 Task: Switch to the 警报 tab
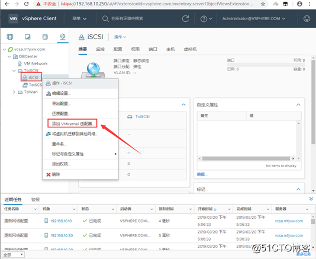(36, 200)
